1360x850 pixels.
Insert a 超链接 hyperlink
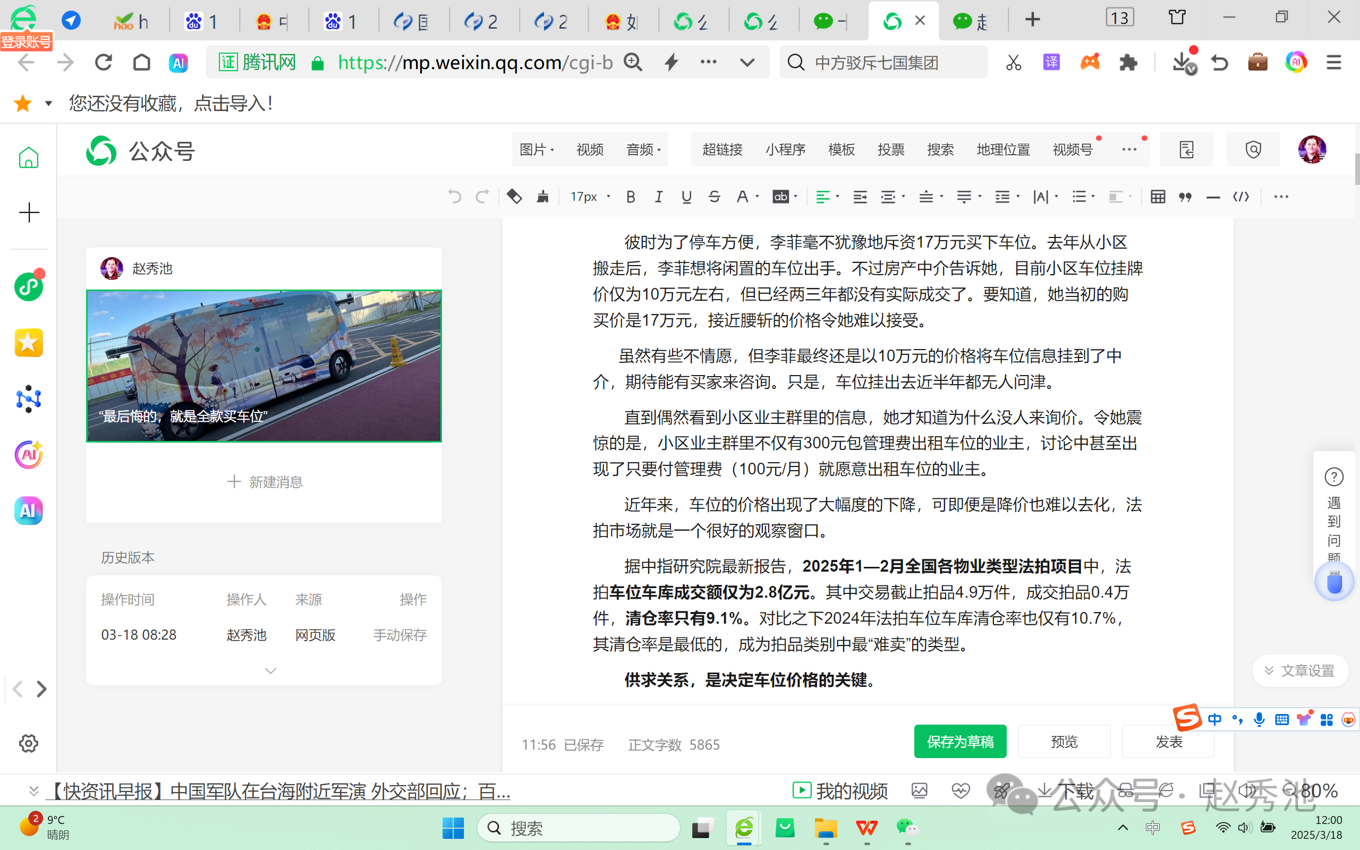(722, 149)
